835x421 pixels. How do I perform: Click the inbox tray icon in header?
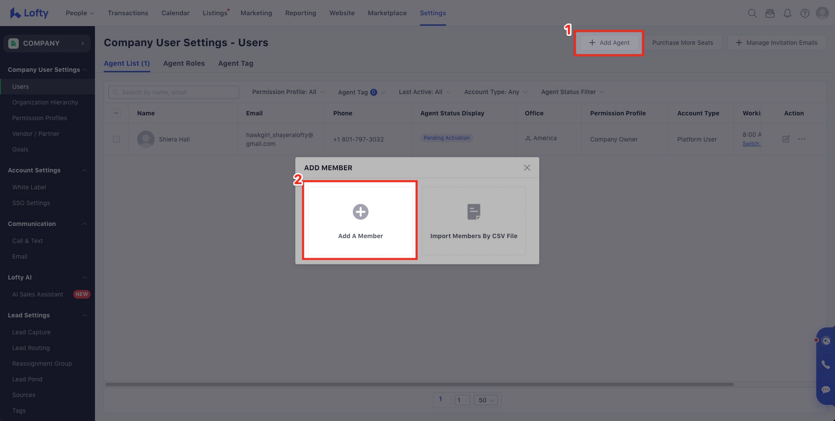coord(770,13)
